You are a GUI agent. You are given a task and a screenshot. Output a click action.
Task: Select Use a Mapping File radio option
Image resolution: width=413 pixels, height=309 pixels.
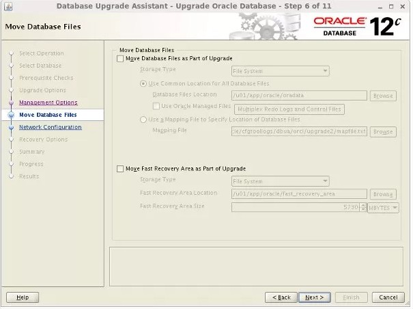143,120
